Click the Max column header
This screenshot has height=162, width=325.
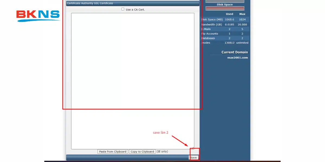242,14
